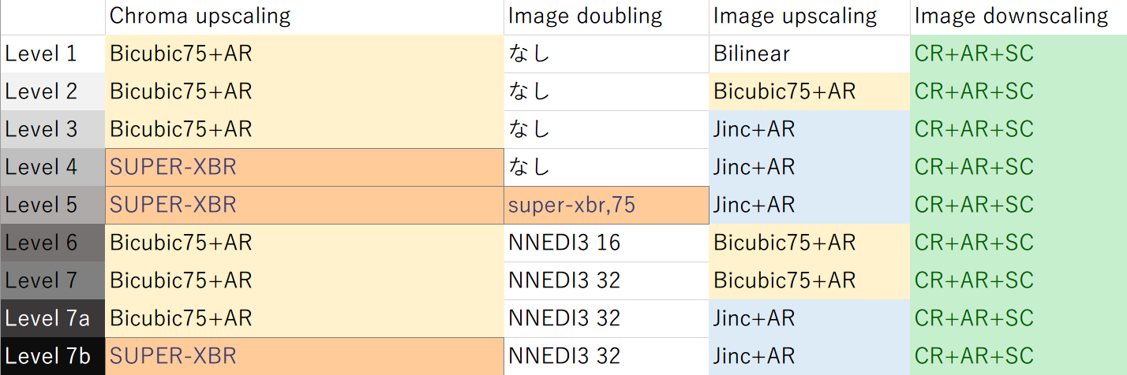Select SUPER-XBR chroma cell in Level 4 row
The width and height of the screenshot is (1127, 375).
coord(304,168)
